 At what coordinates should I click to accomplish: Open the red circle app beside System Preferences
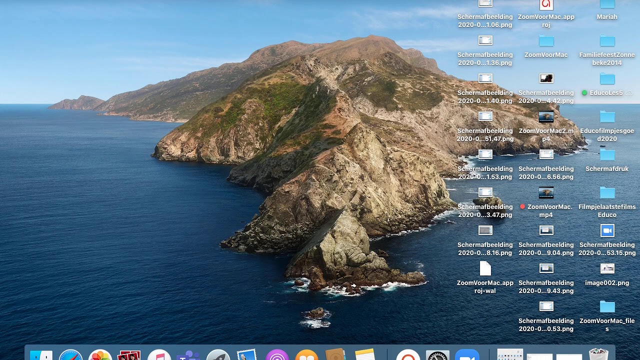(x=408, y=355)
